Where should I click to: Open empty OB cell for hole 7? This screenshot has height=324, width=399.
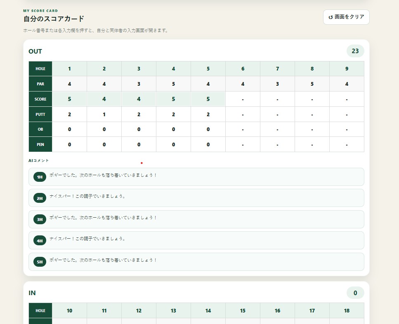[277, 129]
